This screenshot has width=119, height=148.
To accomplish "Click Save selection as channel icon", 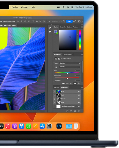I will pyautogui.click(x=71, y=111).
